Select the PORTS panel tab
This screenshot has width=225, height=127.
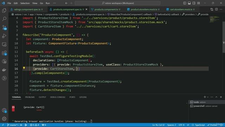point(72,97)
